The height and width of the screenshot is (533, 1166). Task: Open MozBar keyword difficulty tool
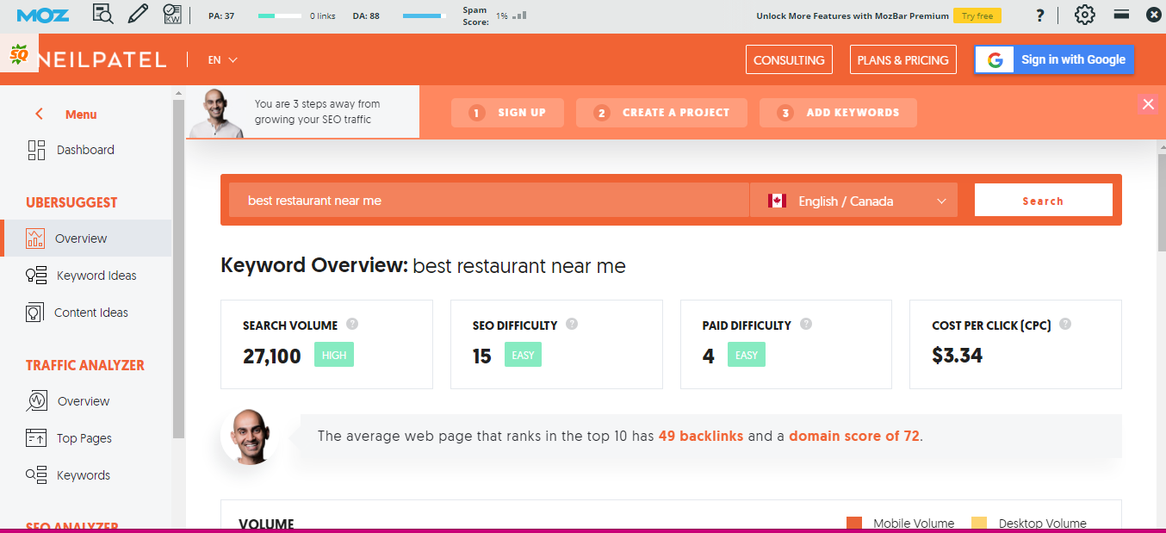click(x=172, y=15)
